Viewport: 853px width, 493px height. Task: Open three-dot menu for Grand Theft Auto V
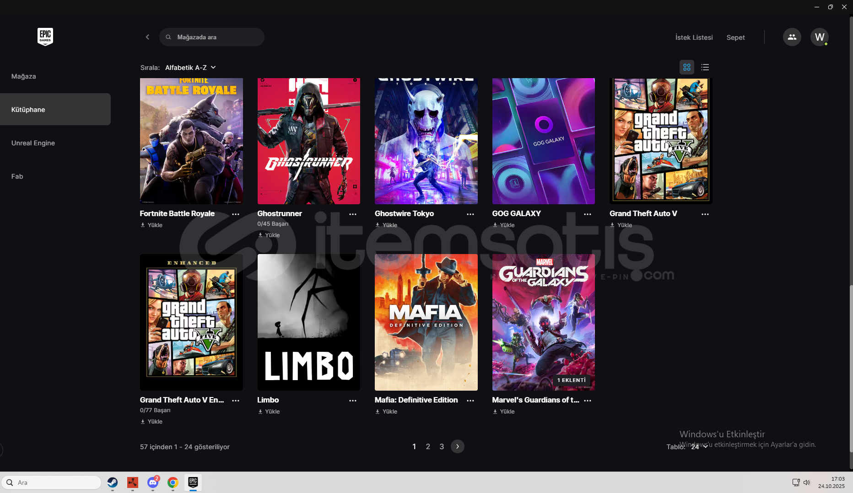point(705,214)
